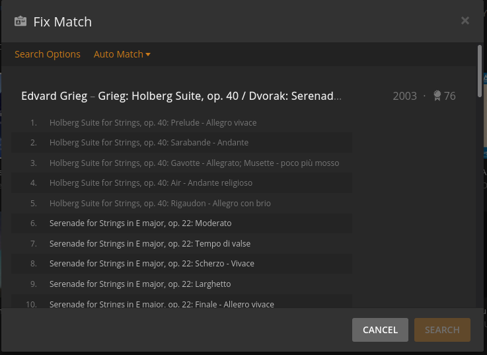Click the dialog's vertical scrollbar
487x355 pixels.
click(479, 63)
